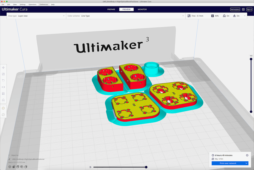254x170 pixels.
Task: Click the layer number 103 field
Action: 251,56
